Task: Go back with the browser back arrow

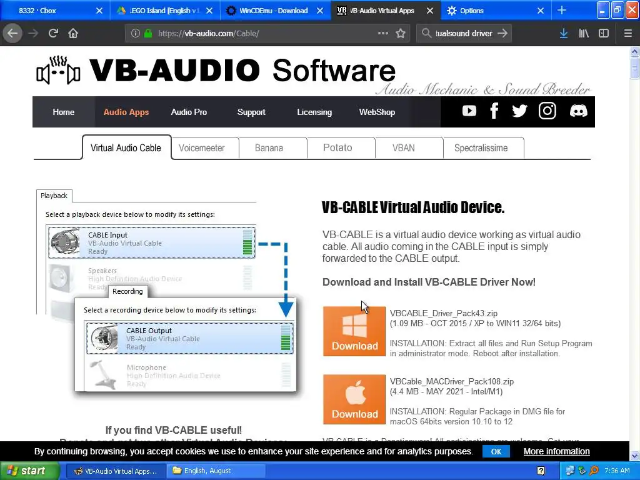Action: tap(12, 34)
